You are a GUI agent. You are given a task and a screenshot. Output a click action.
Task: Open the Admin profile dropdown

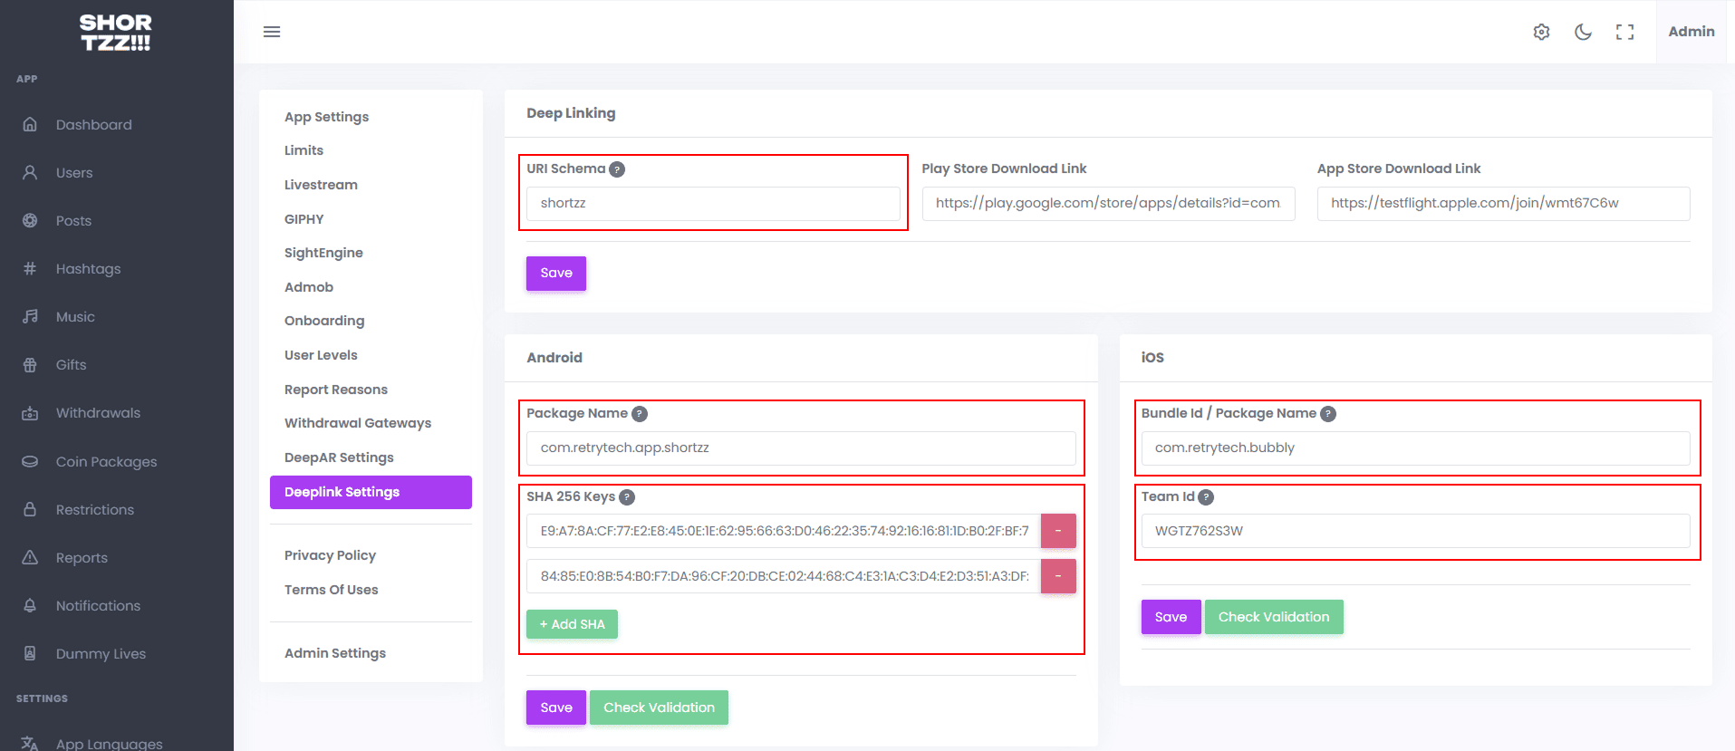pos(1691,32)
